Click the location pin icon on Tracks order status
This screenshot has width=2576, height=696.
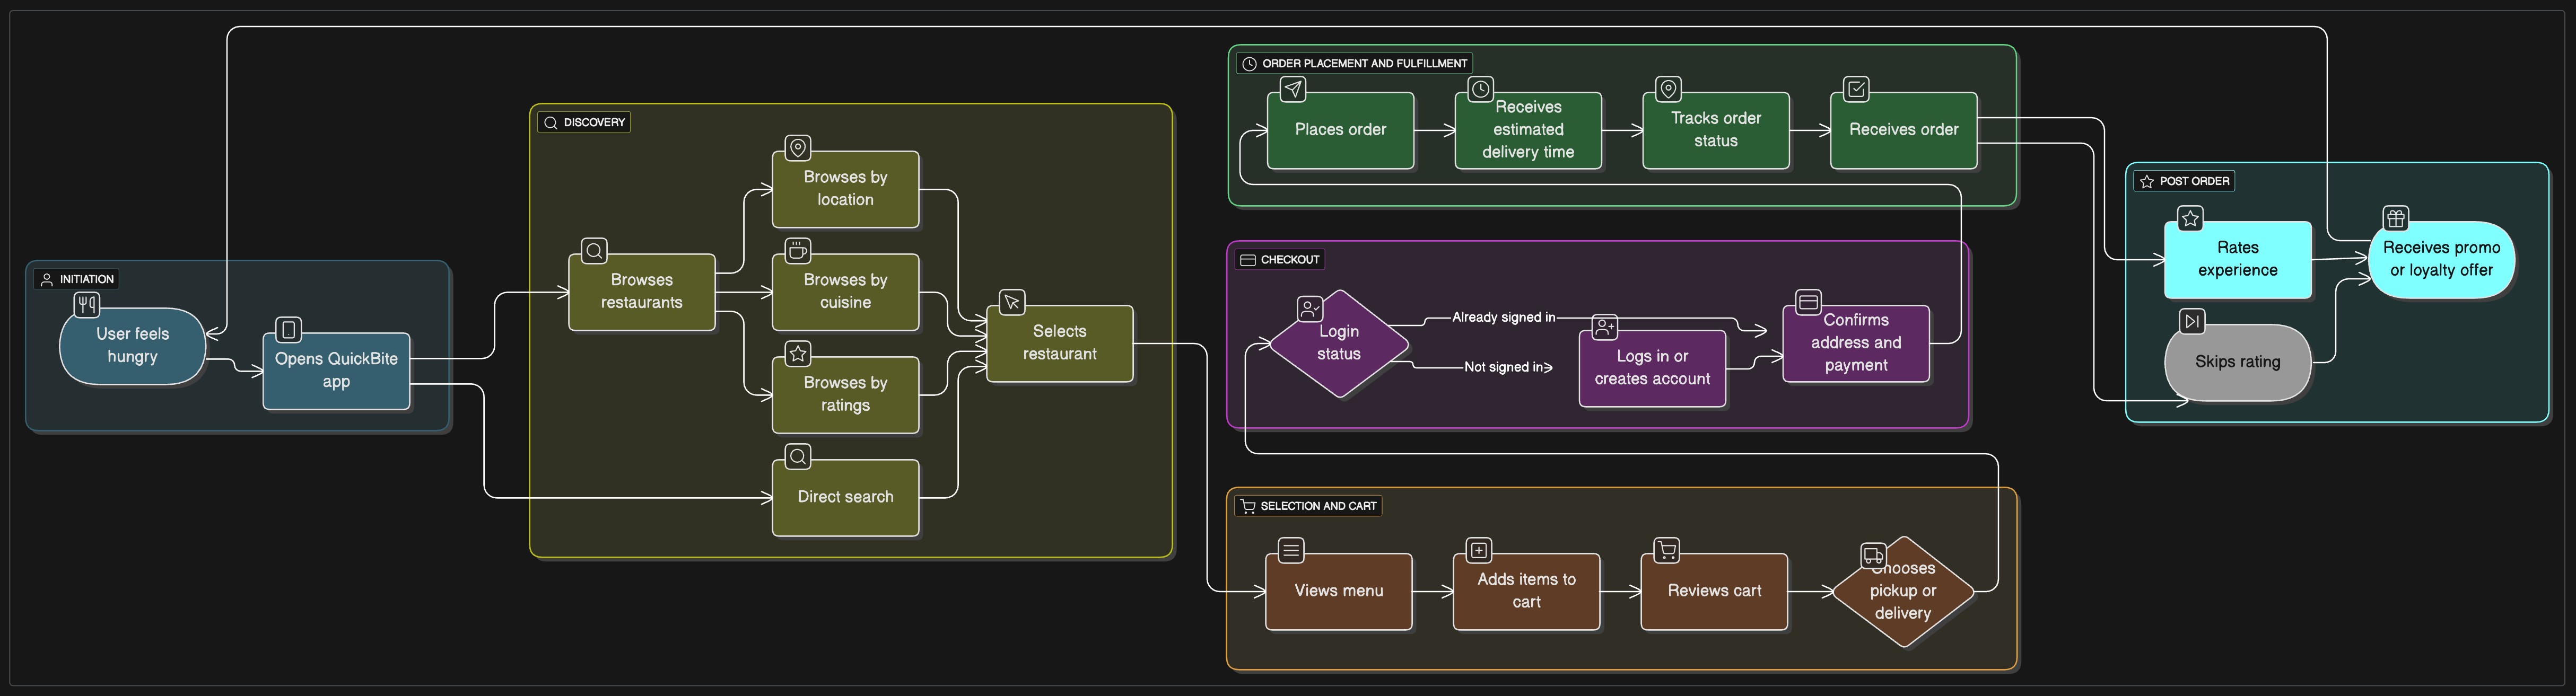click(1667, 89)
